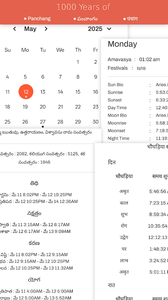
Task: Advance to next month with right chevron
Action: (x=46, y=29)
